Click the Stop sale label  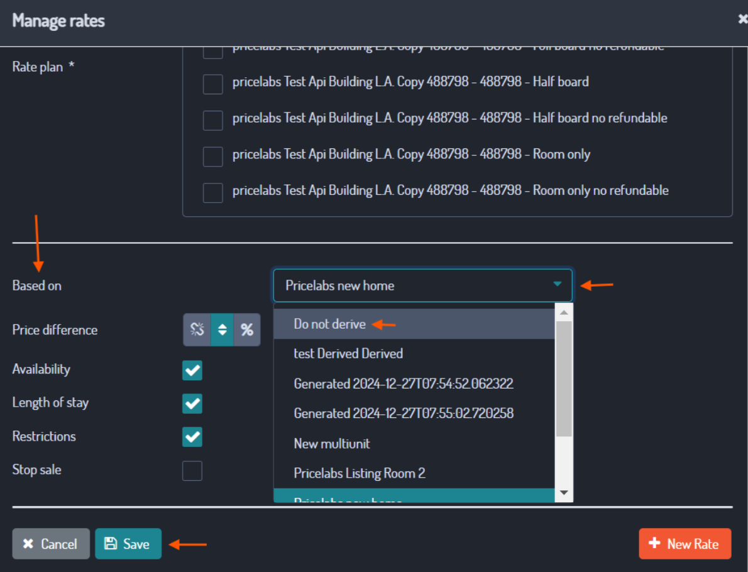point(36,470)
